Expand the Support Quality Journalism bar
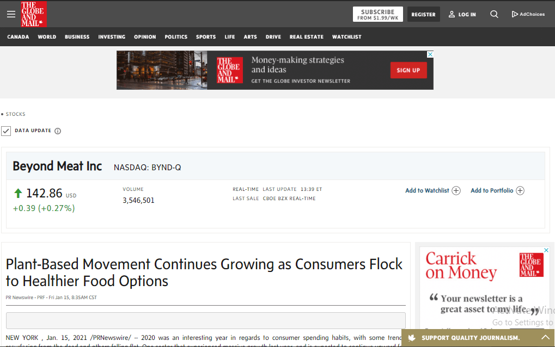Image resolution: width=555 pixels, height=347 pixels. point(545,337)
